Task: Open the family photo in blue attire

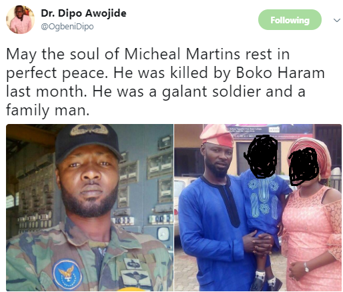Action: click(x=258, y=207)
